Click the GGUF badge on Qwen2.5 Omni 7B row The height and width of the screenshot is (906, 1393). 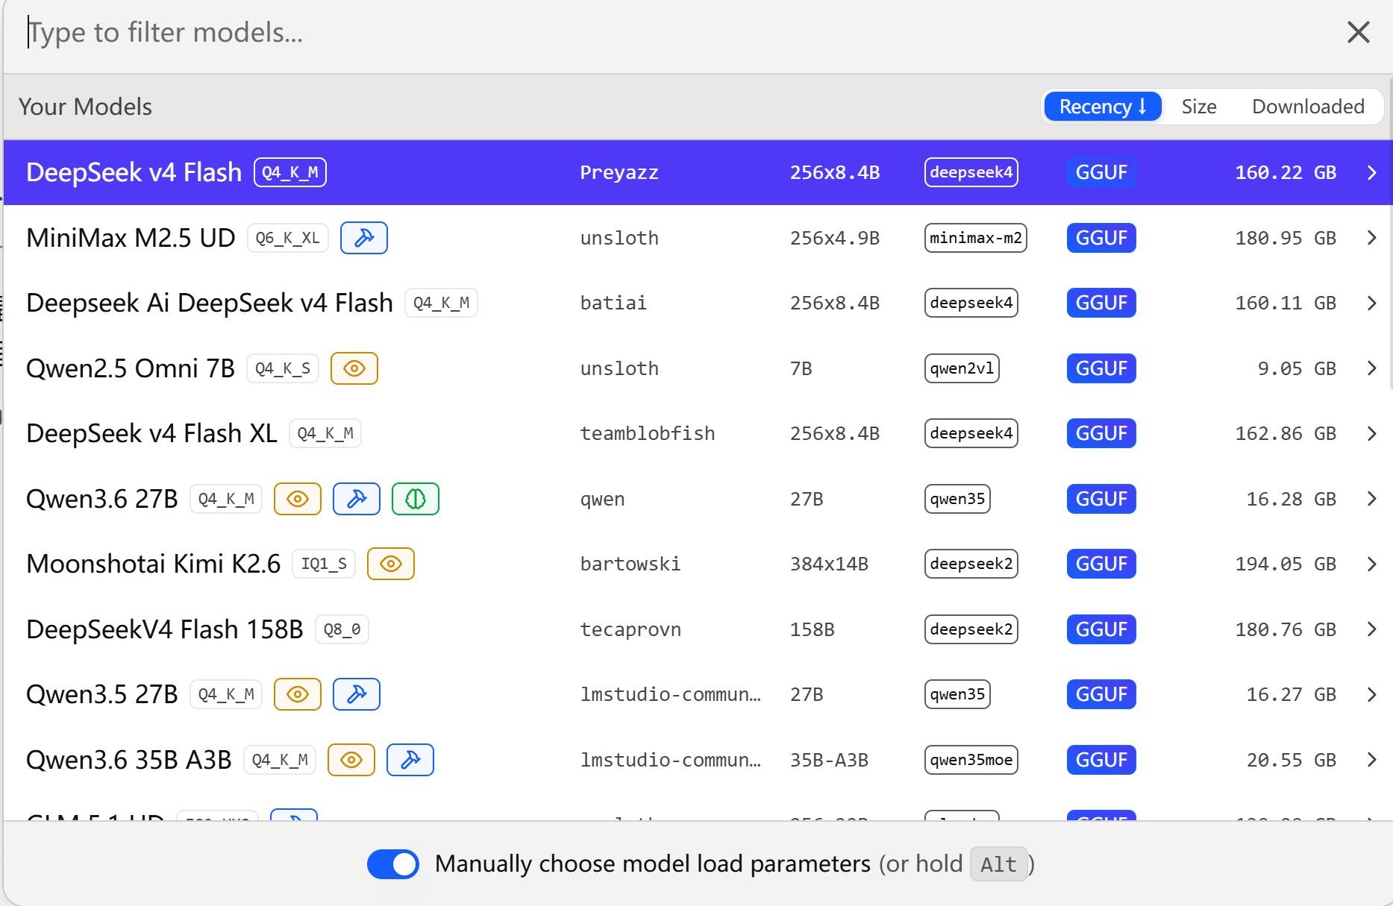(x=1101, y=368)
